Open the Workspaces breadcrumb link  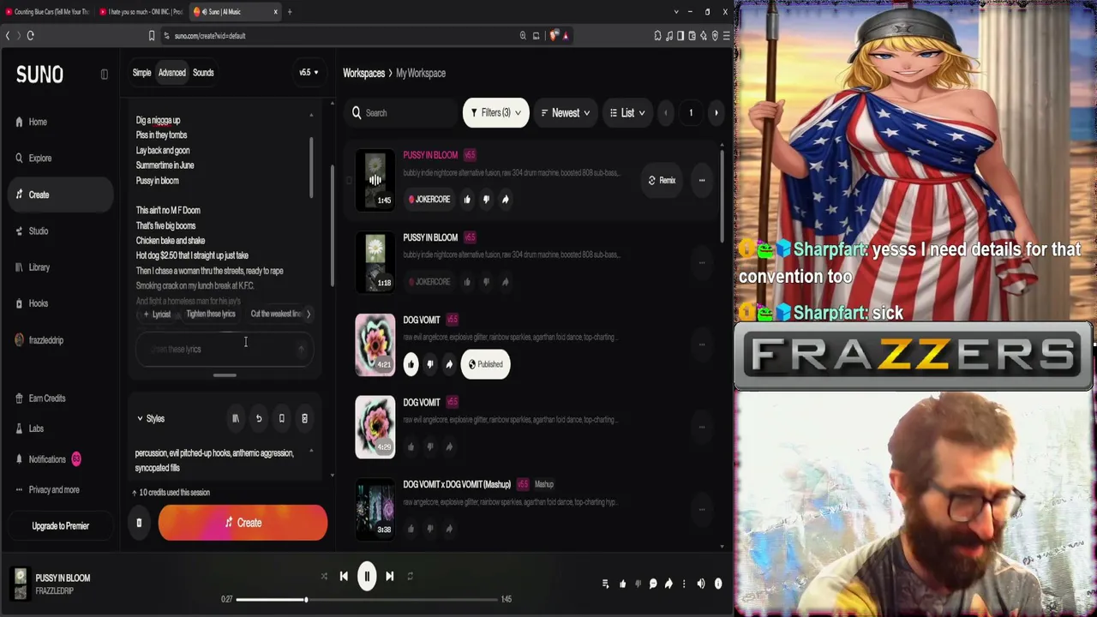363,74
